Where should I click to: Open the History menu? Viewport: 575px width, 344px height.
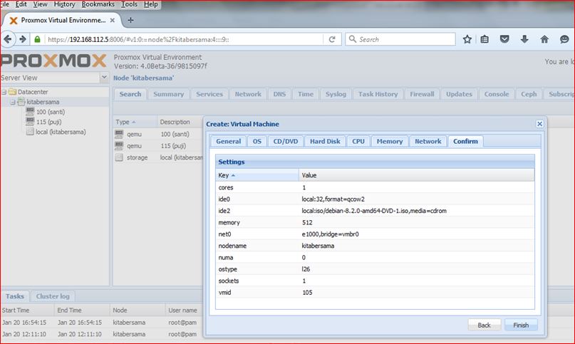(64, 4)
